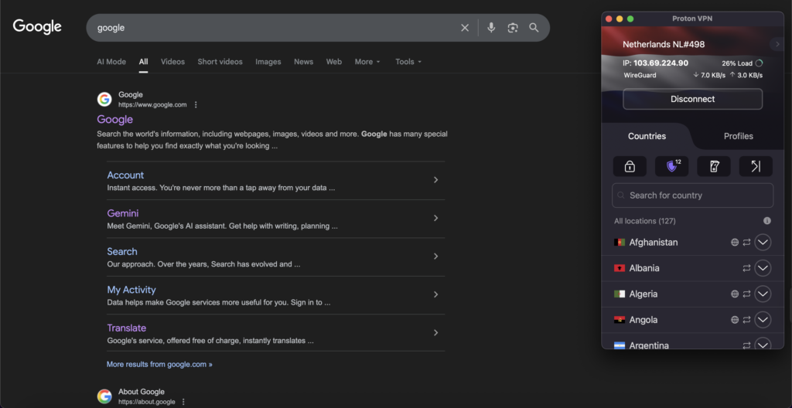792x408 pixels.
Task: Click globe icon in Angola row
Action: point(735,320)
